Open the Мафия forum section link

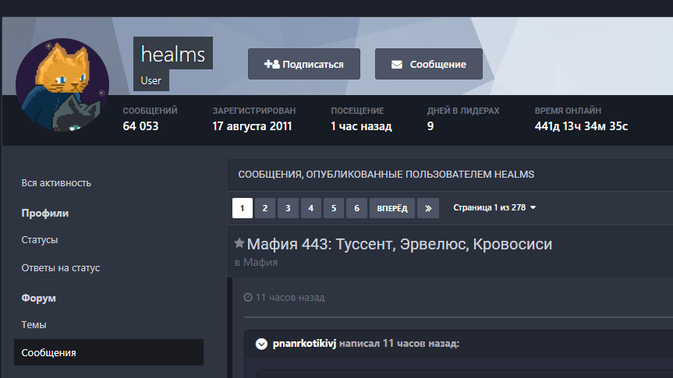pos(260,262)
